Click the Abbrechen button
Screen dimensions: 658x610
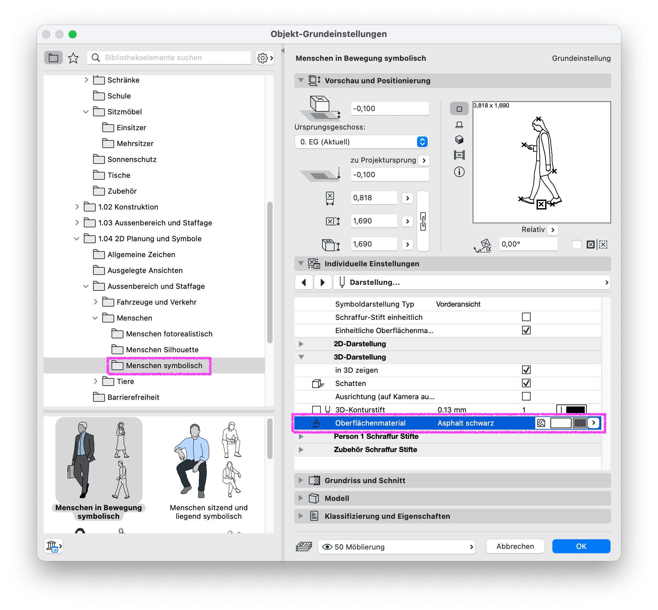coord(515,546)
